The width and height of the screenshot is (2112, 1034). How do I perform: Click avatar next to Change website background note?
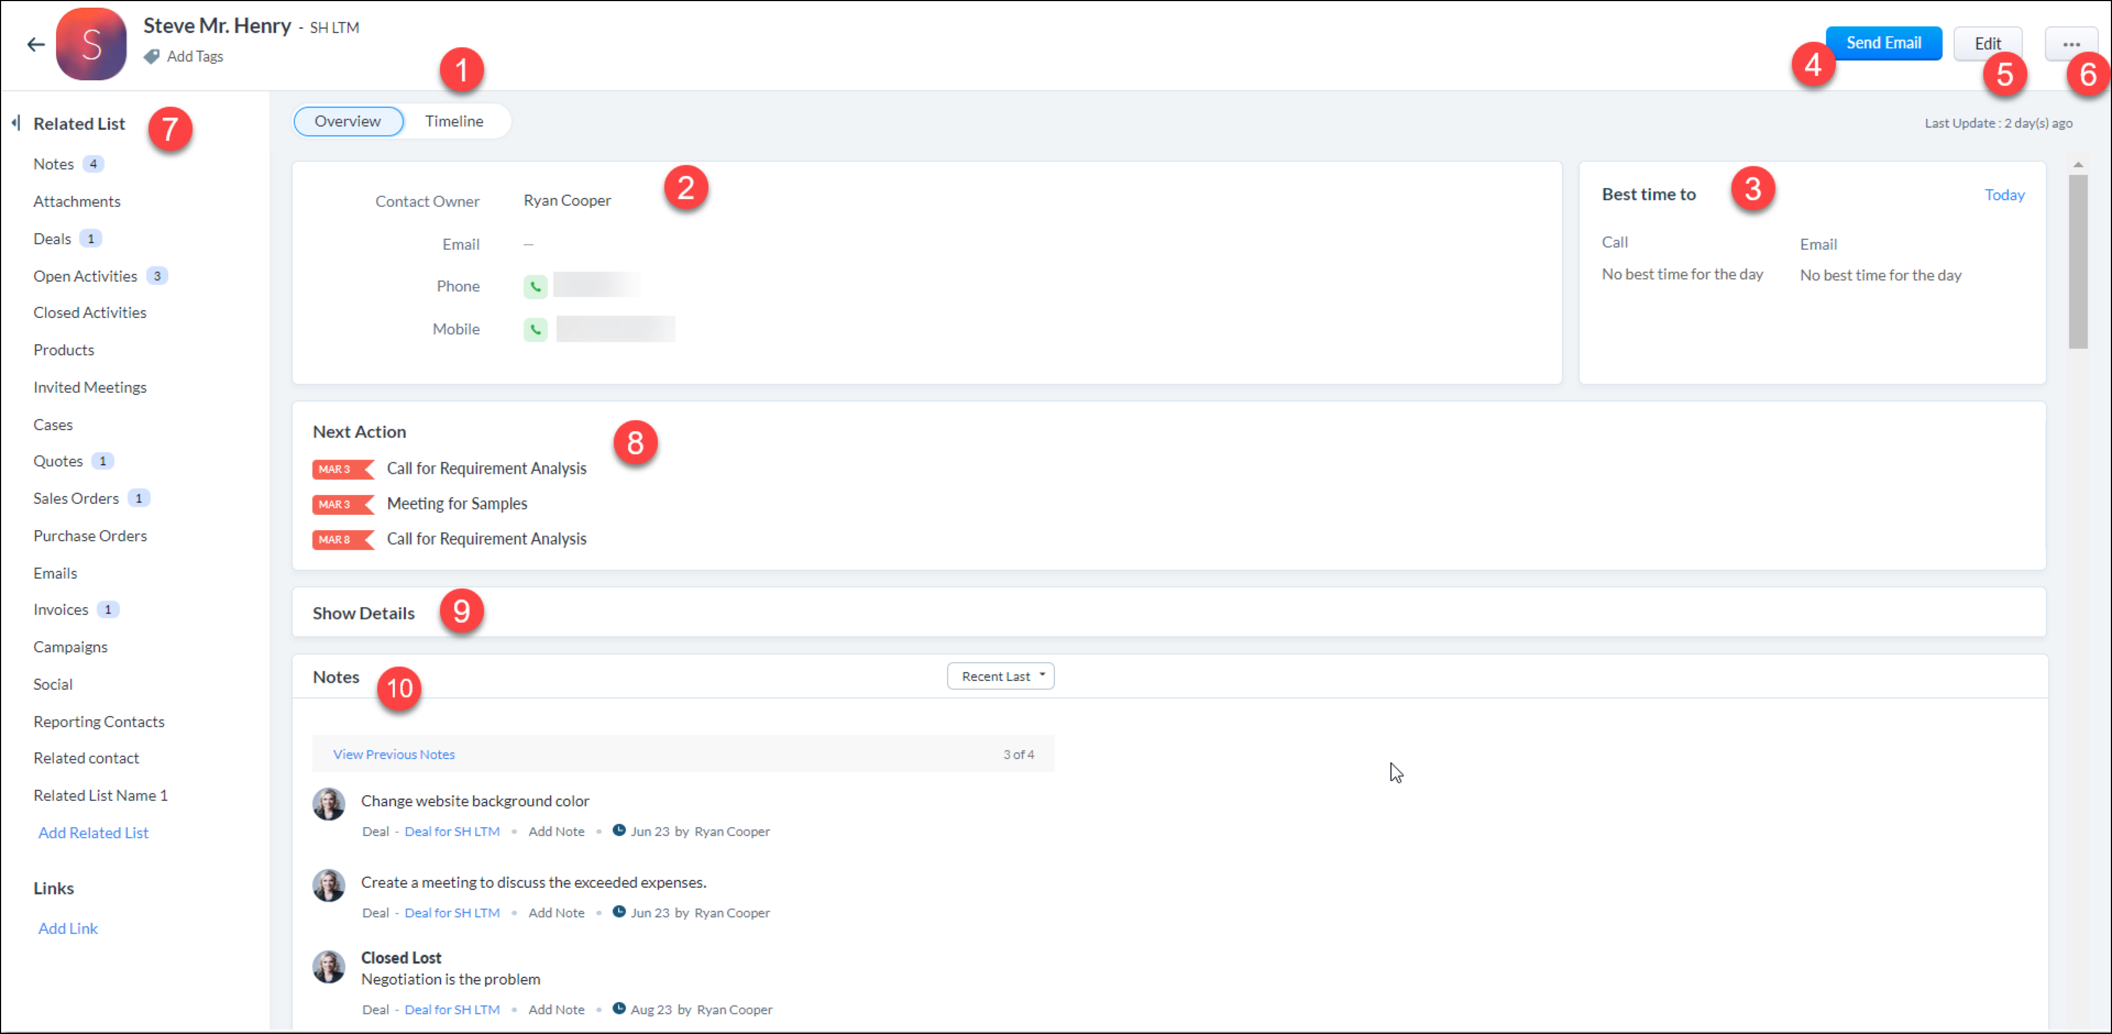click(329, 805)
